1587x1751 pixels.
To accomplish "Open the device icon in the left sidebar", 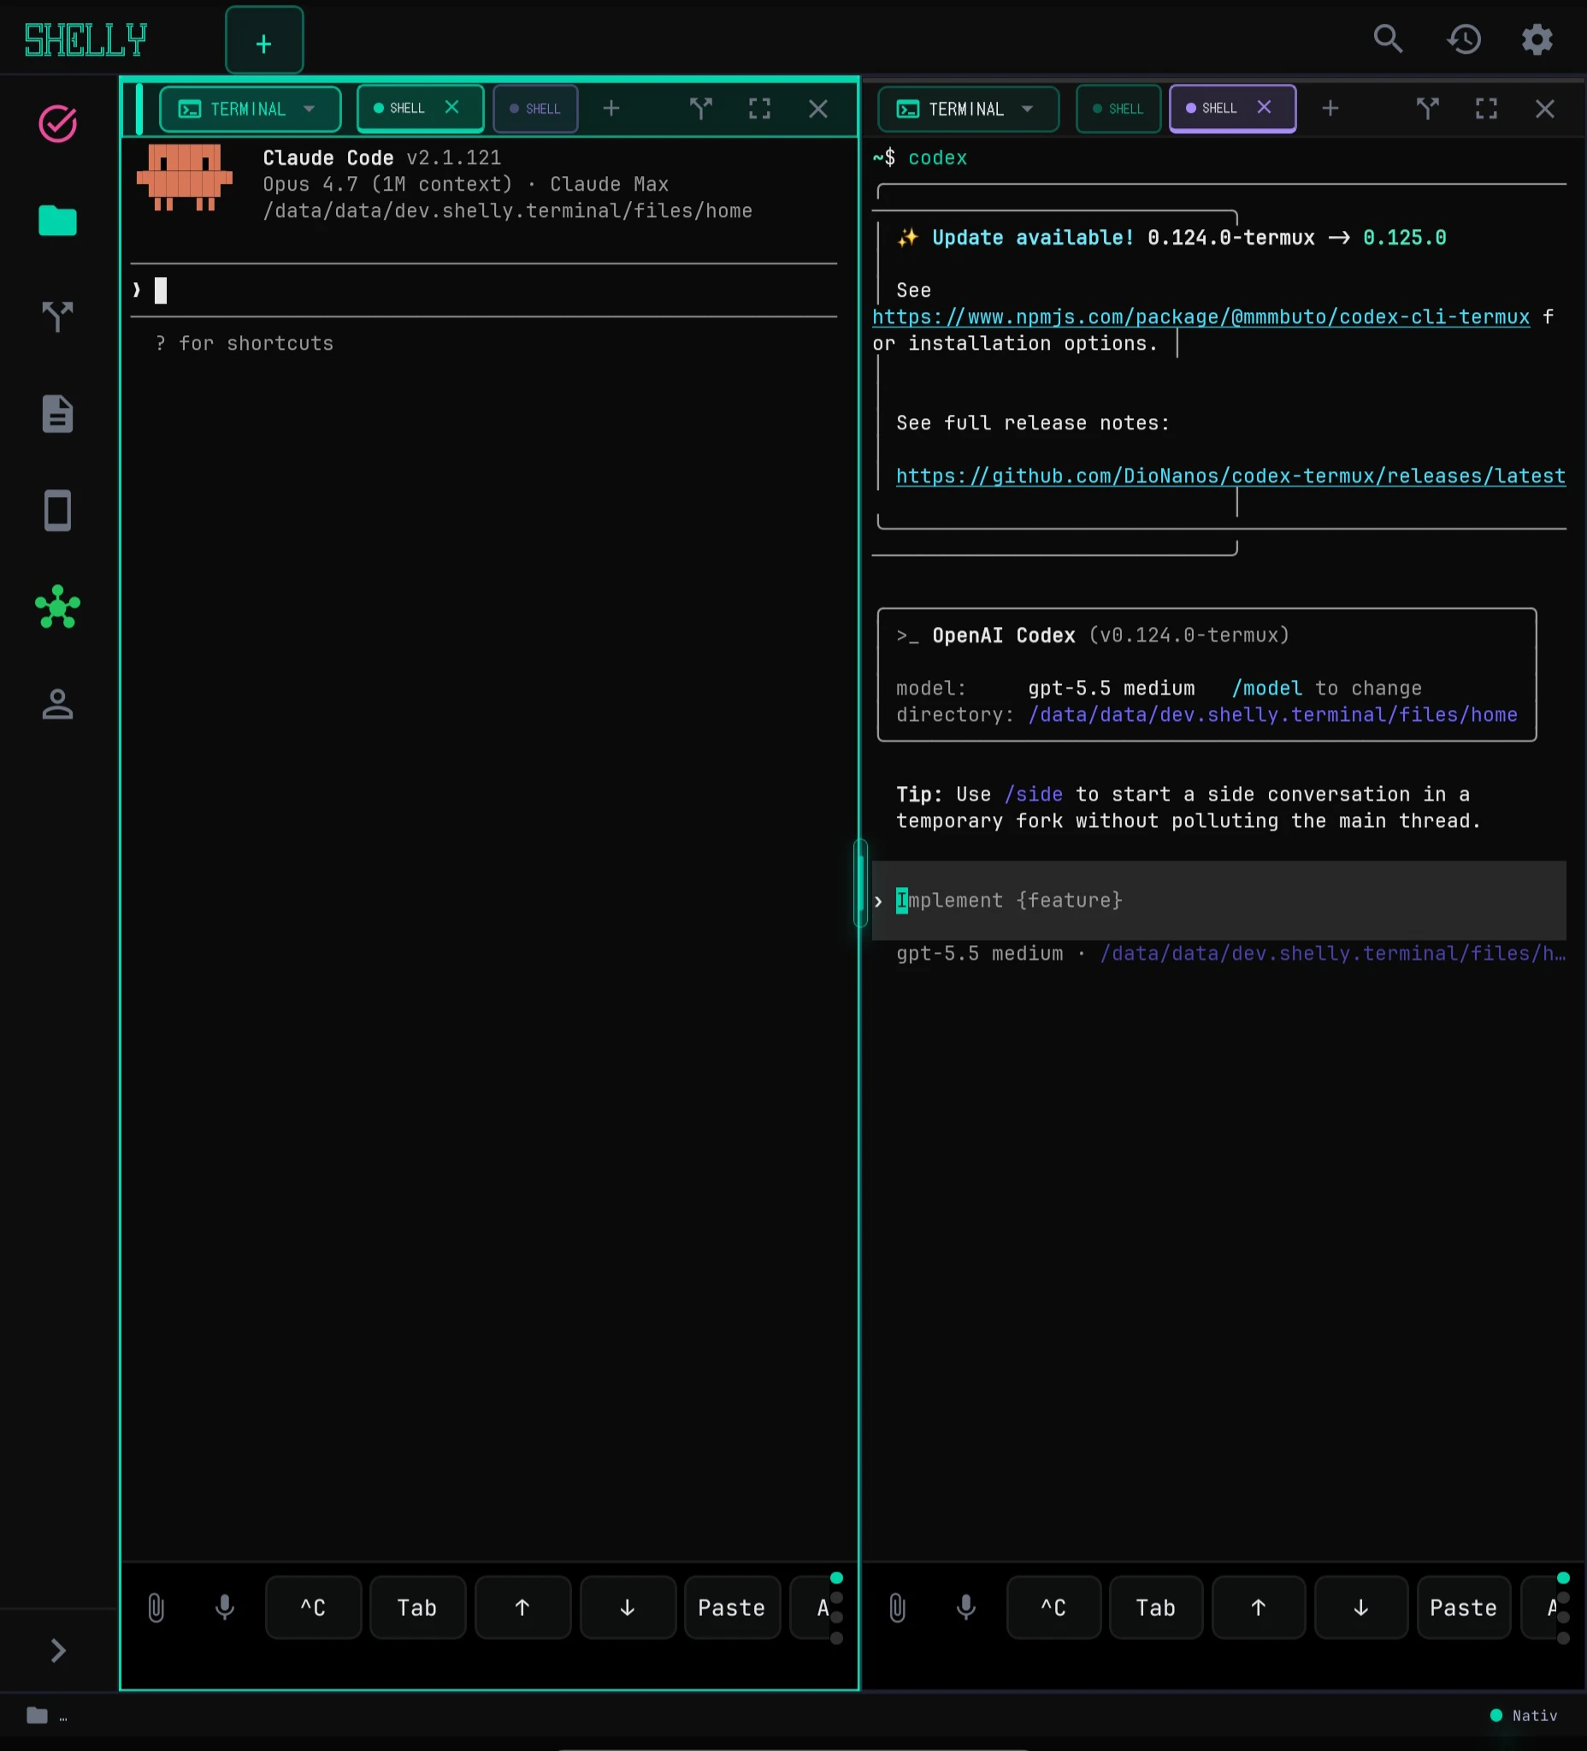I will (x=58, y=511).
